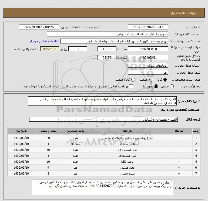
Task: Click the نام کالا column header
Action: tap(127, 131)
